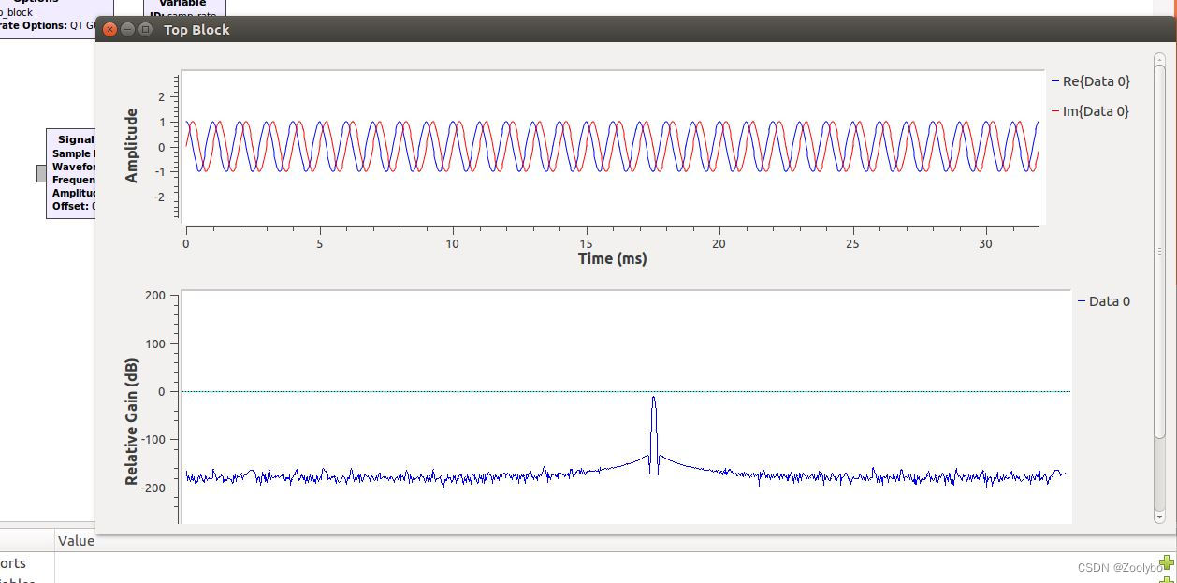This screenshot has width=1177, height=583.
Task: Click the Value column header
Action: [x=76, y=540]
